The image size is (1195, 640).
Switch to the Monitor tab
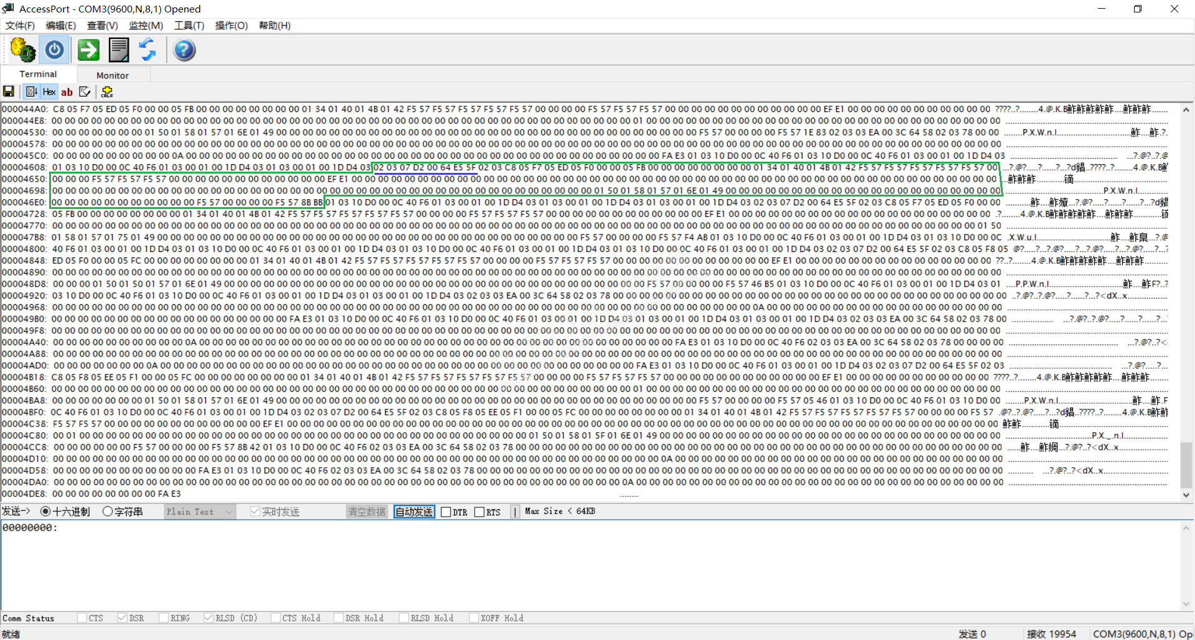[113, 75]
